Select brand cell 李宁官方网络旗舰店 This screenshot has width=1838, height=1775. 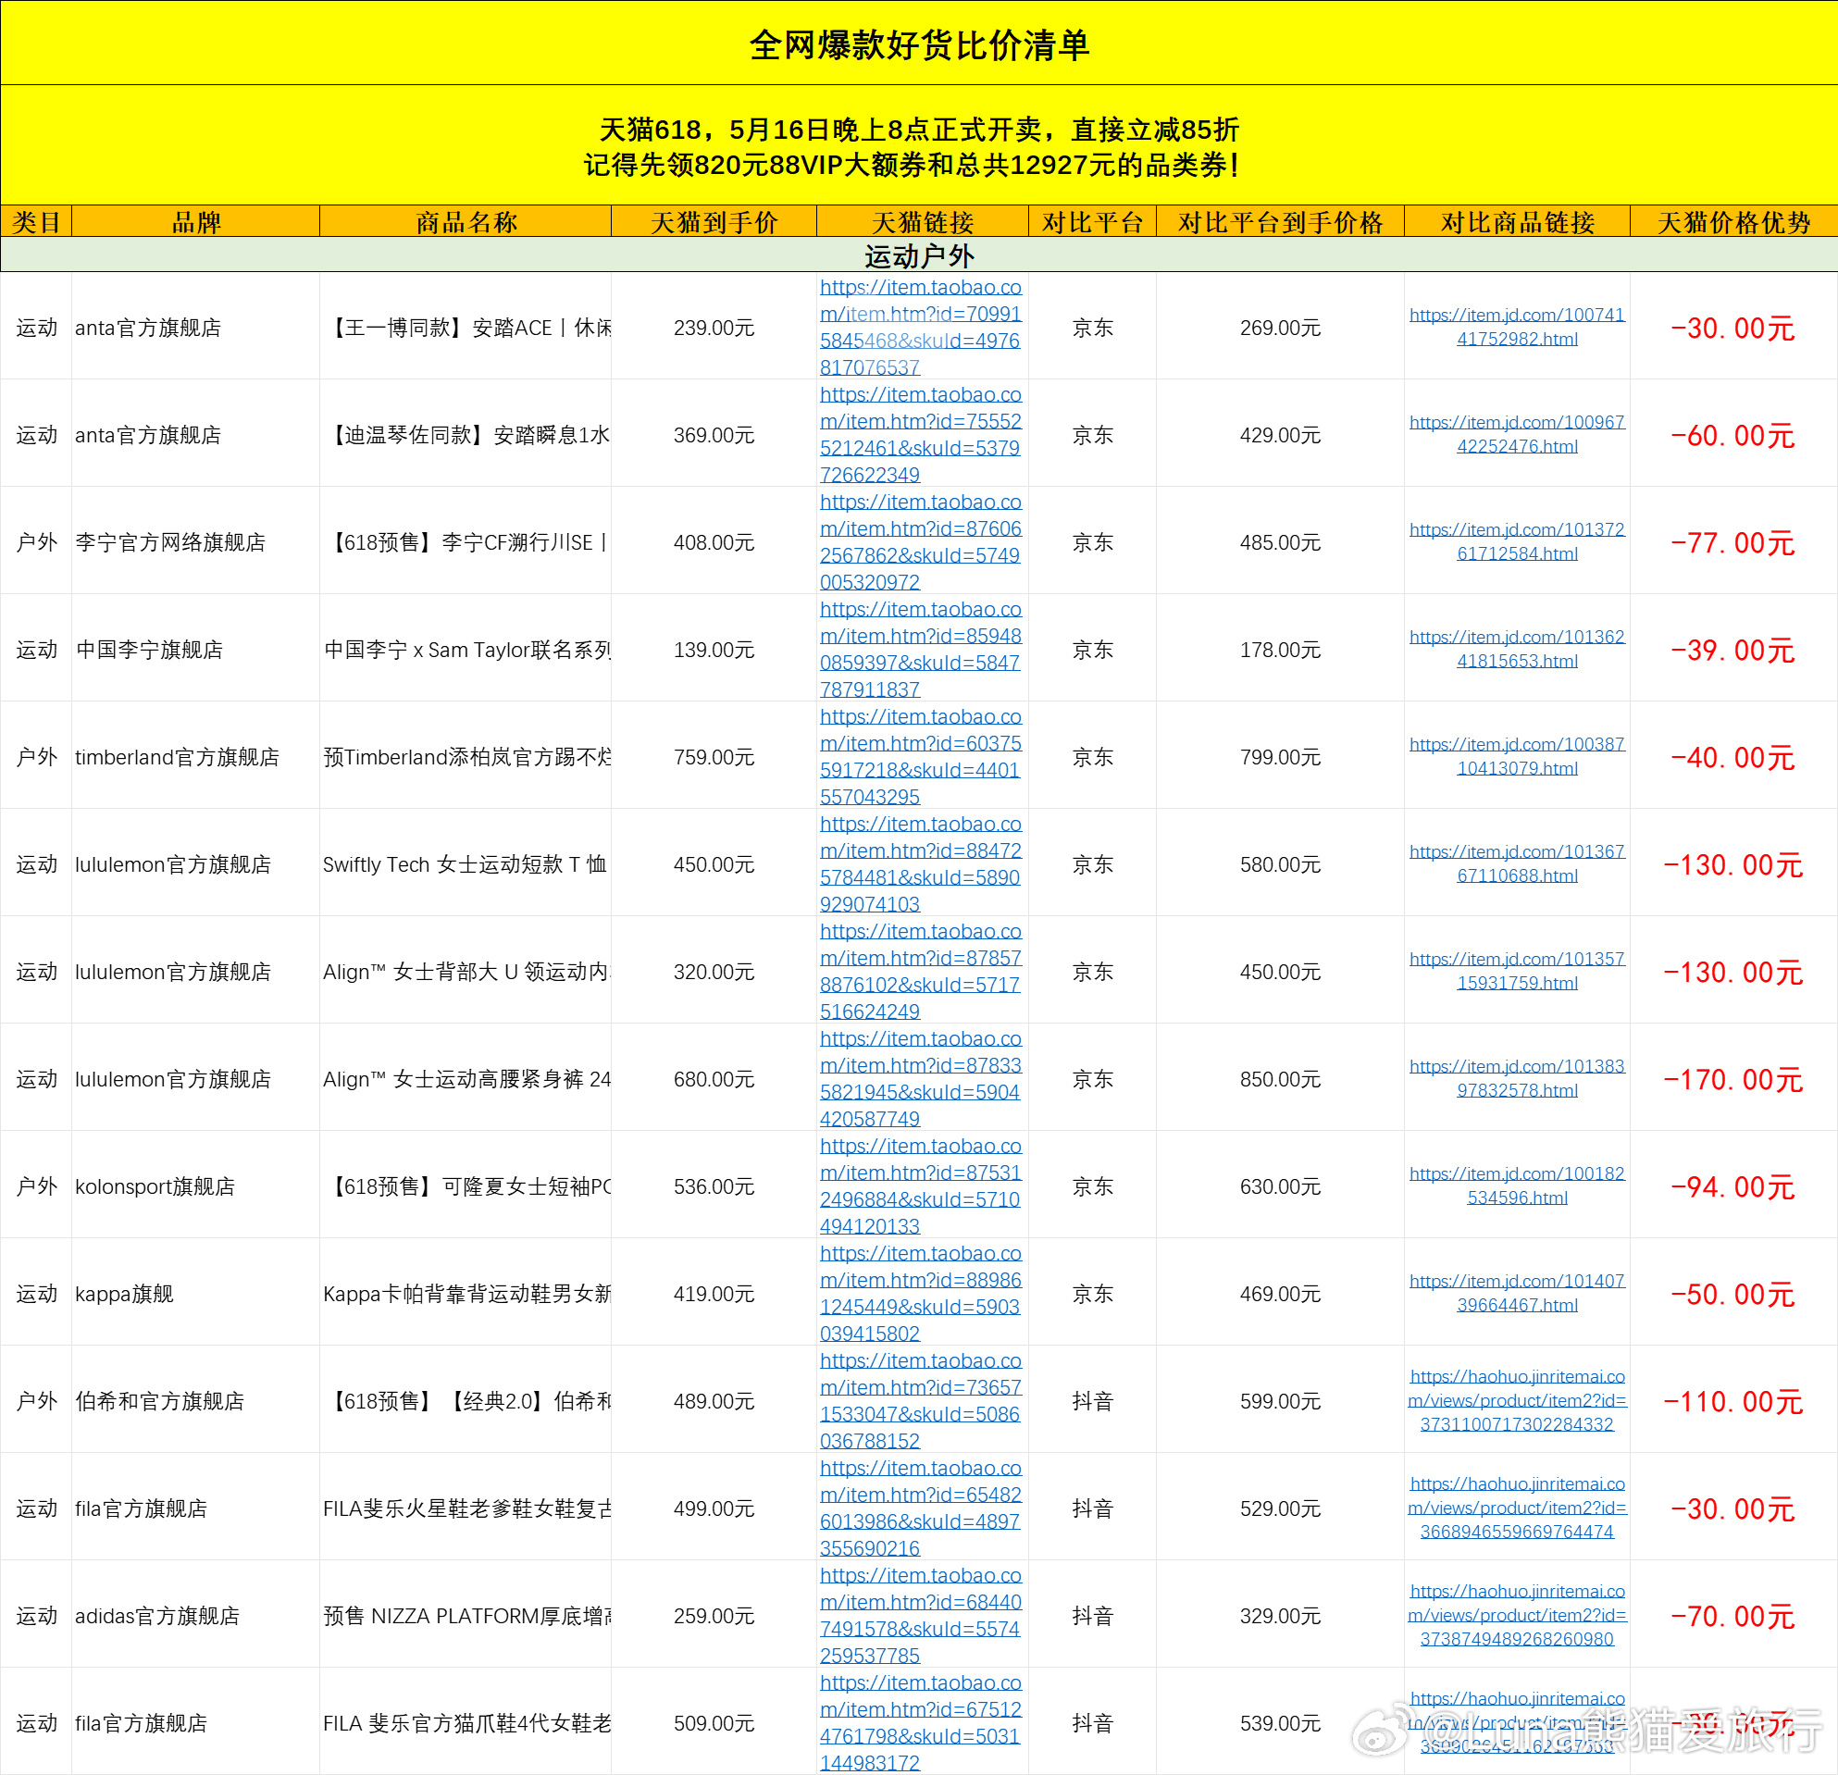coord(196,542)
